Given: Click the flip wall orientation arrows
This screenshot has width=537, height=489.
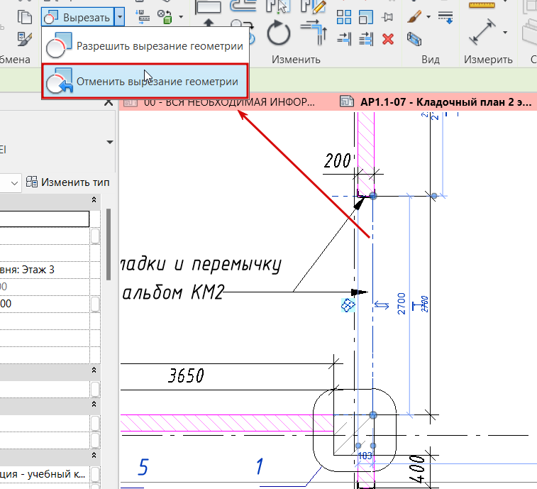Looking at the screenshot, I should [x=382, y=305].
